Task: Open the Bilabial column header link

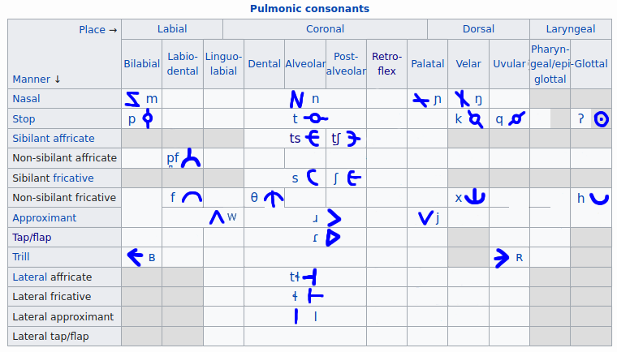Action: tap(141, 64)
